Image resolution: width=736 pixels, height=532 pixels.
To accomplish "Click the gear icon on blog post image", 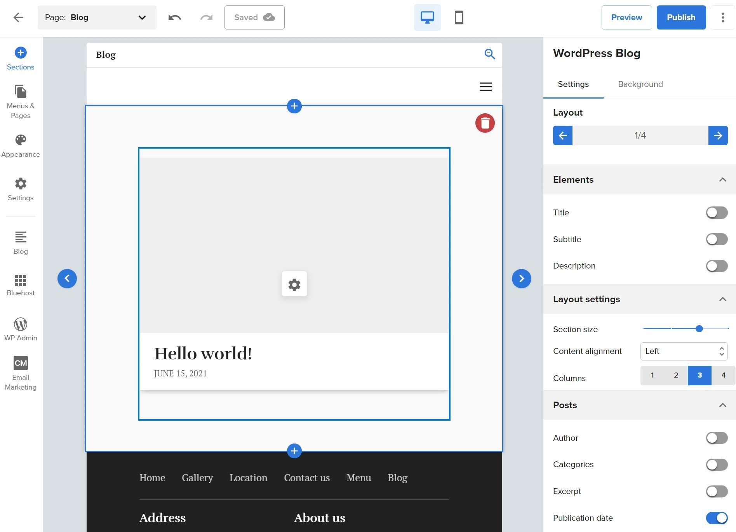I will coord(294,284).
